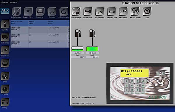Click keypad button 0
This screenshot has height=112, width=175.
pos(137,90)
